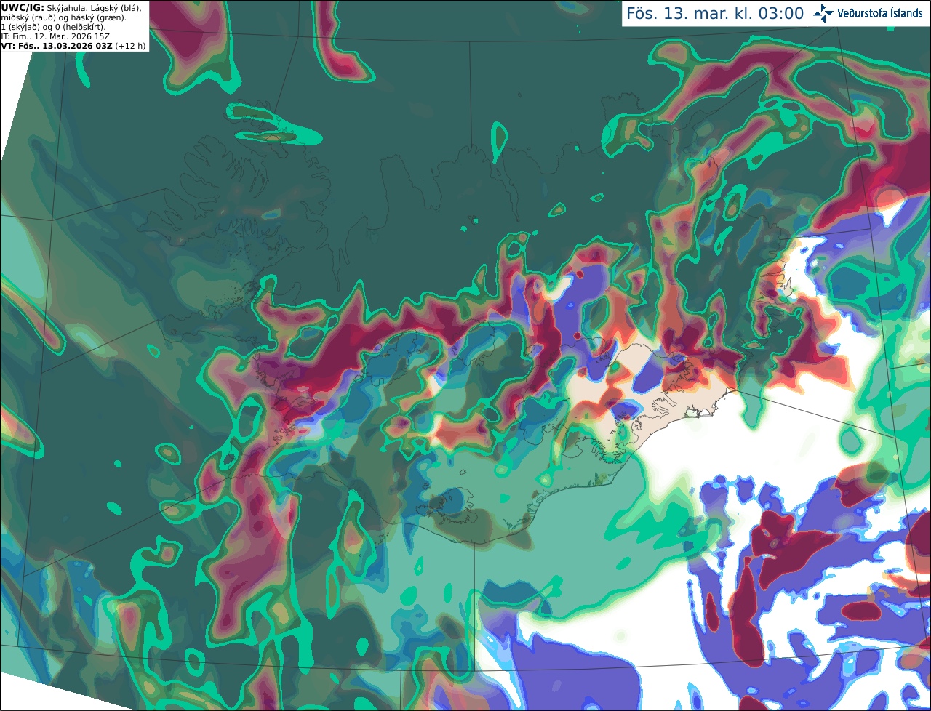The image size is (931, 711).
Task: Click the '1 (skýjað) og 0 (heiðskírt).' line
Action: tap(53, 27)
